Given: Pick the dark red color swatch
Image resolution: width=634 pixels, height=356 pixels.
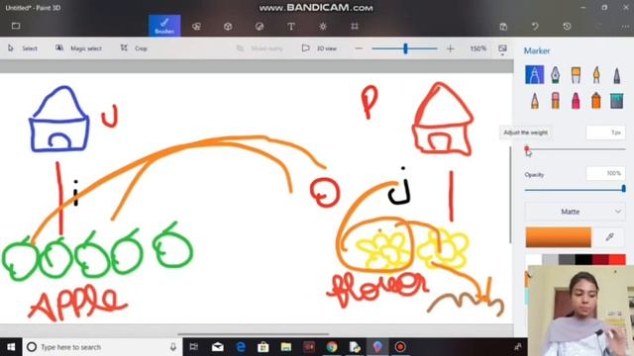Looking at the screenshot, I should tap(600, 259).
